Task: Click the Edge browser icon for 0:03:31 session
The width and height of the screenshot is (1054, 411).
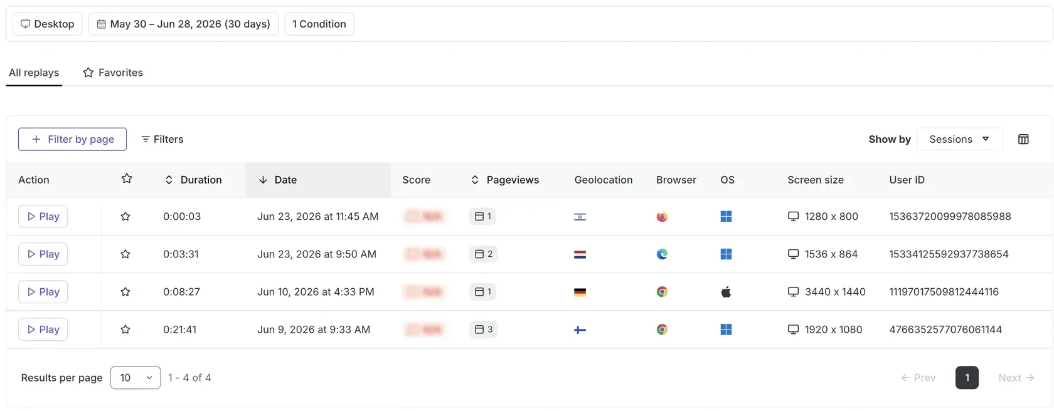Action: 662,254
